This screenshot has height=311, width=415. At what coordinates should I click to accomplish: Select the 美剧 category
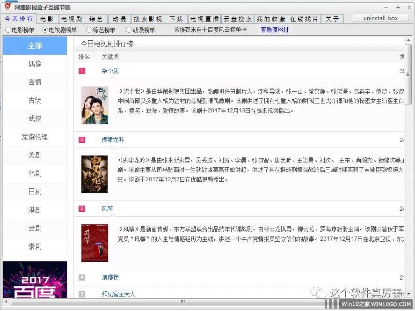click(35, 155)
